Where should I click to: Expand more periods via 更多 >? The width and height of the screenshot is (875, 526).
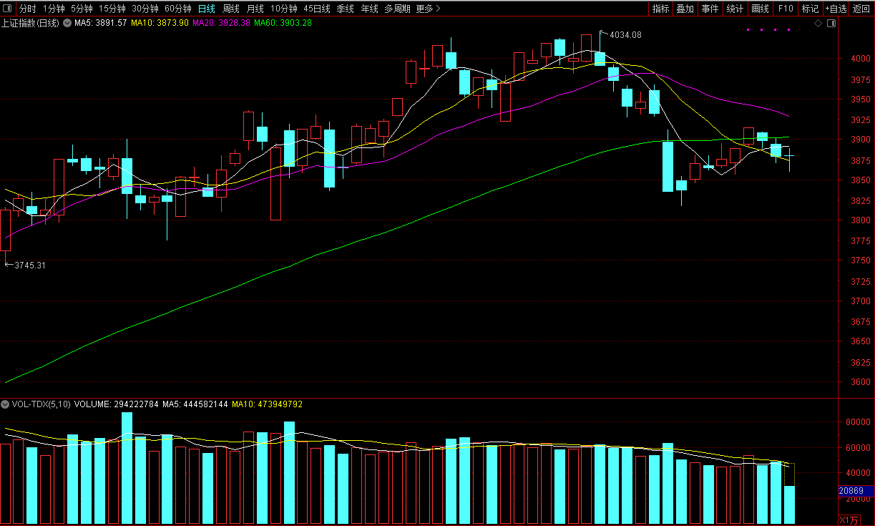(x=428, y=9)
